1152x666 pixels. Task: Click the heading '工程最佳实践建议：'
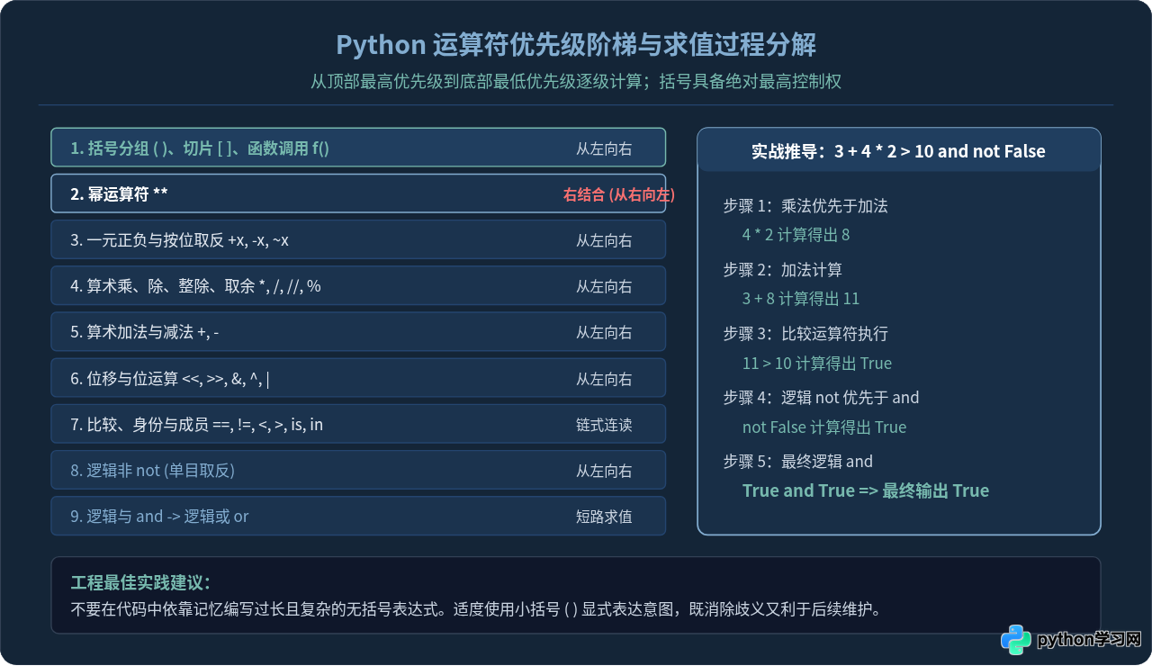[x=140, y=583]
